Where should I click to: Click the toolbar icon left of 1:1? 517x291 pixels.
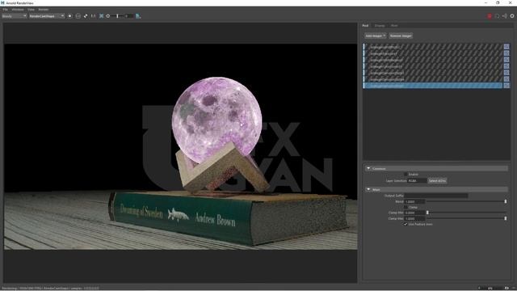[x=86, y=16]
